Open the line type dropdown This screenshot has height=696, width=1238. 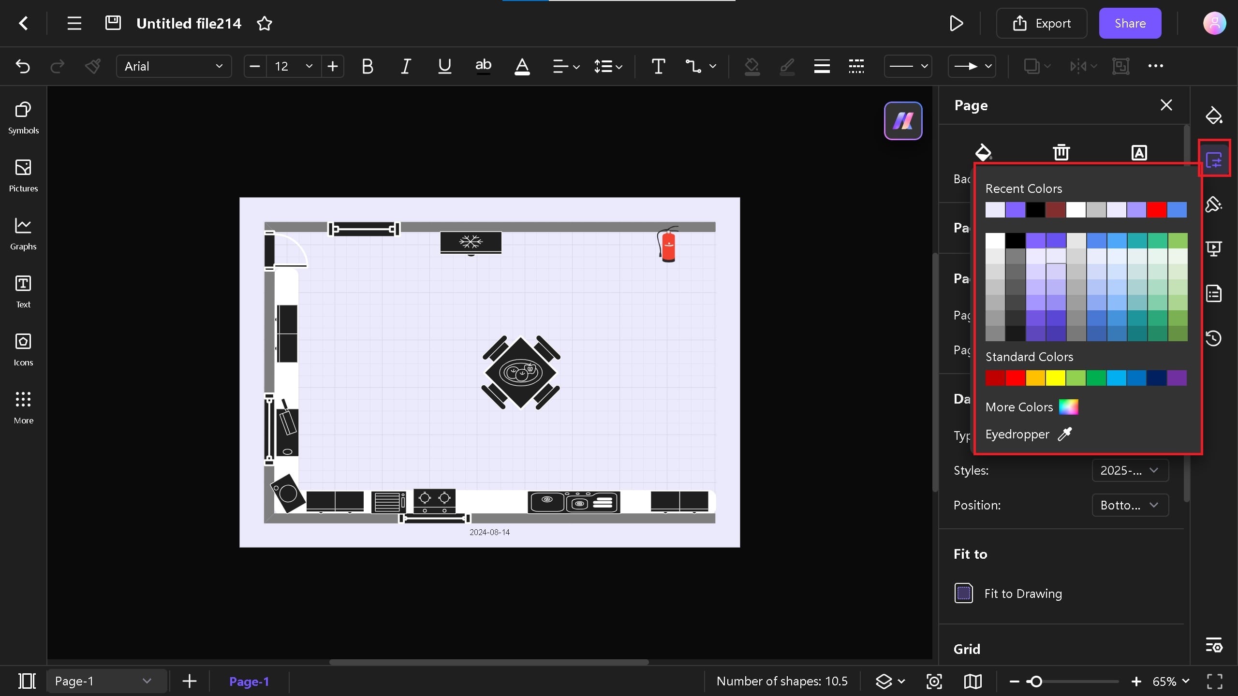click(x=908, y=66)
